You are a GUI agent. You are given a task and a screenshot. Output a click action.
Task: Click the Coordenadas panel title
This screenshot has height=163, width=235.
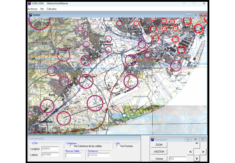pyautogui.click(x=36, y=139)
